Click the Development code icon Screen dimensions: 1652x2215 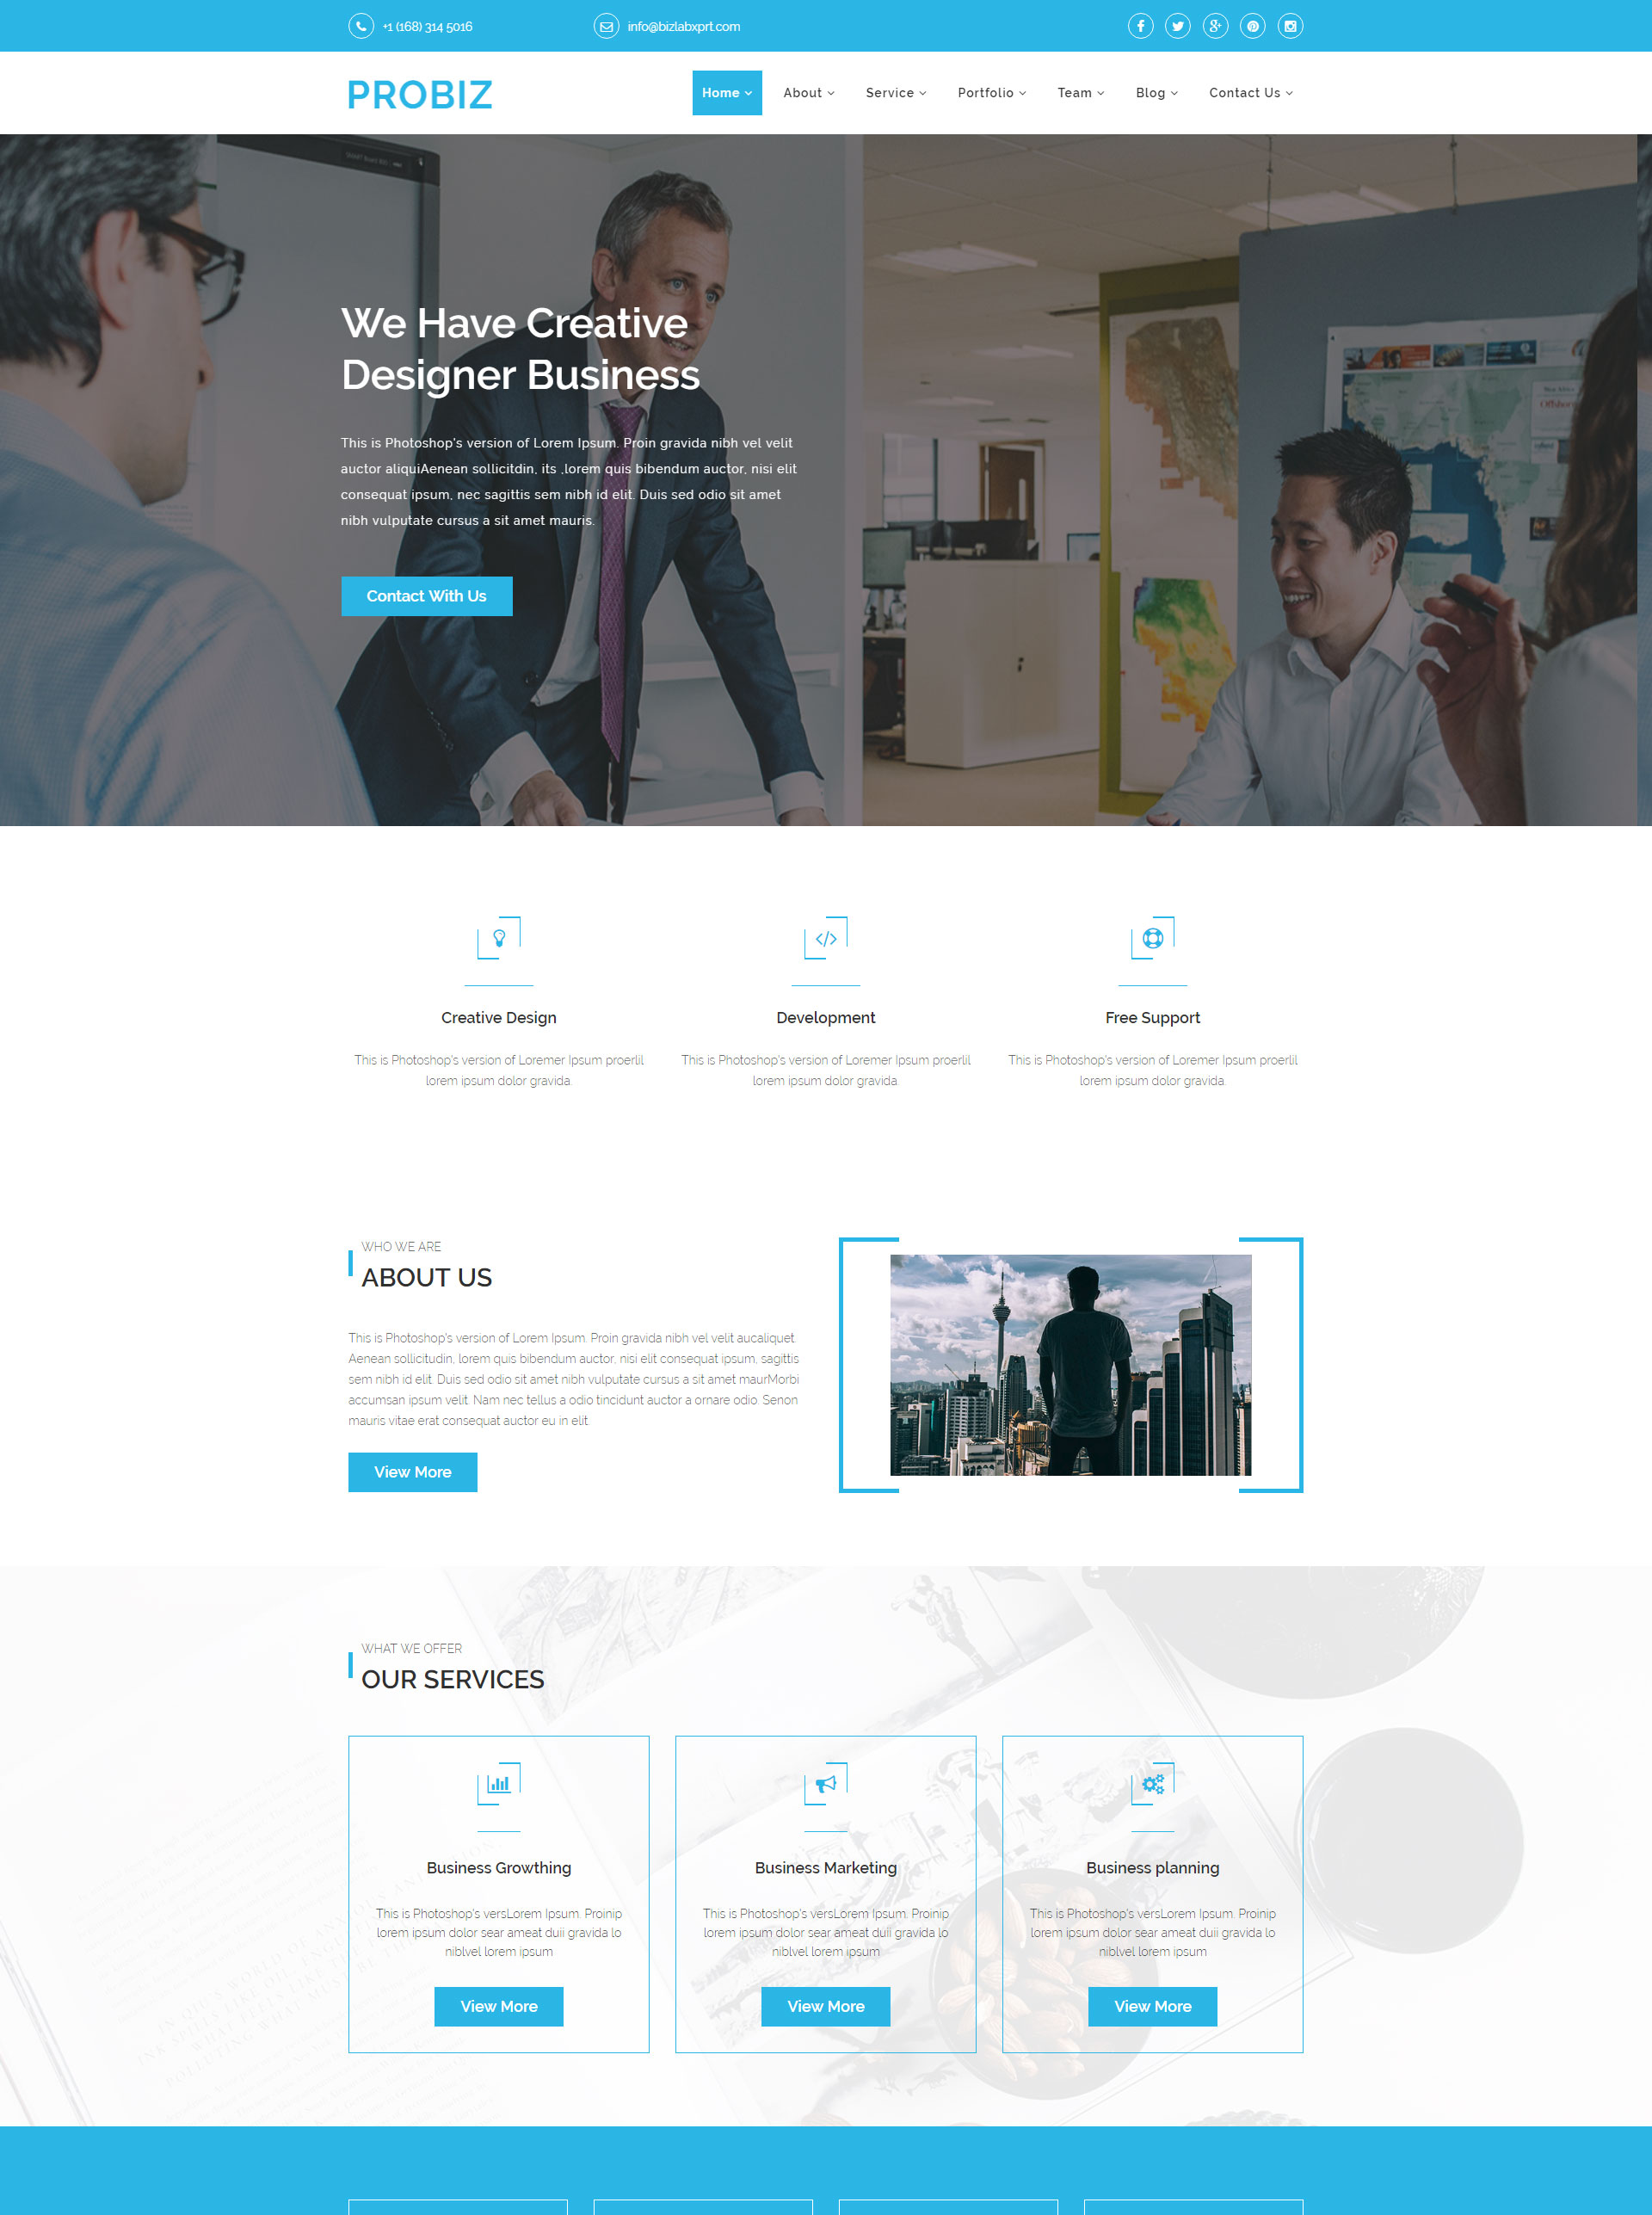(x=824, y=937)
